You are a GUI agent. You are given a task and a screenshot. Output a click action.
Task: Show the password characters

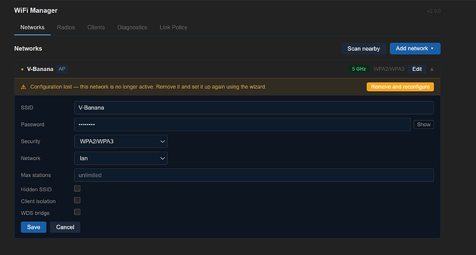[x=424, y=125]
